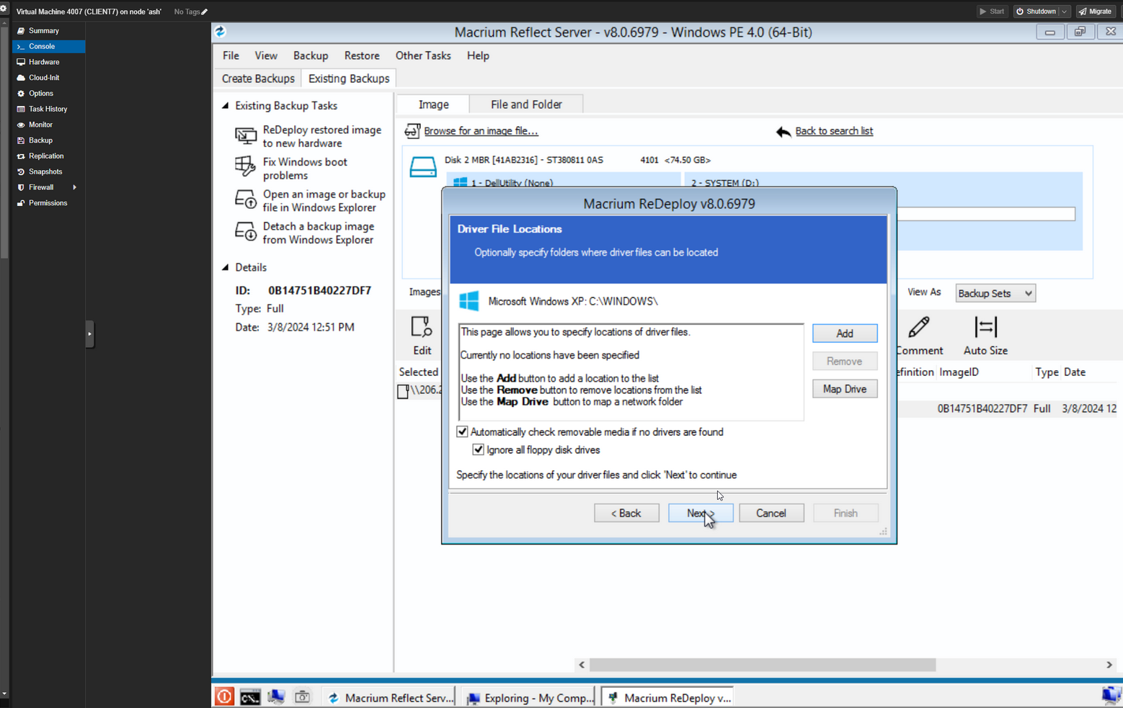Switch to Macrium Reflect Server taskbar button
The image size is (1123, 708).
pos(391,697)
